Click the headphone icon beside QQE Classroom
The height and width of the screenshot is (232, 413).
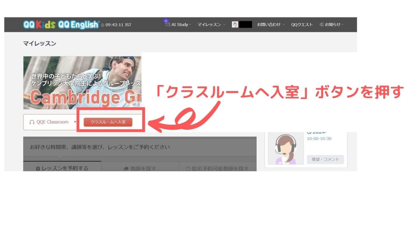(32, 122)
